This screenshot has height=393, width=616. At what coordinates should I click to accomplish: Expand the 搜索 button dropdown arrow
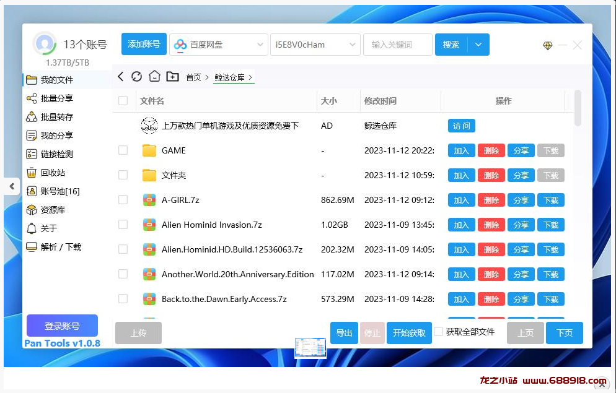tap(478, 45)
